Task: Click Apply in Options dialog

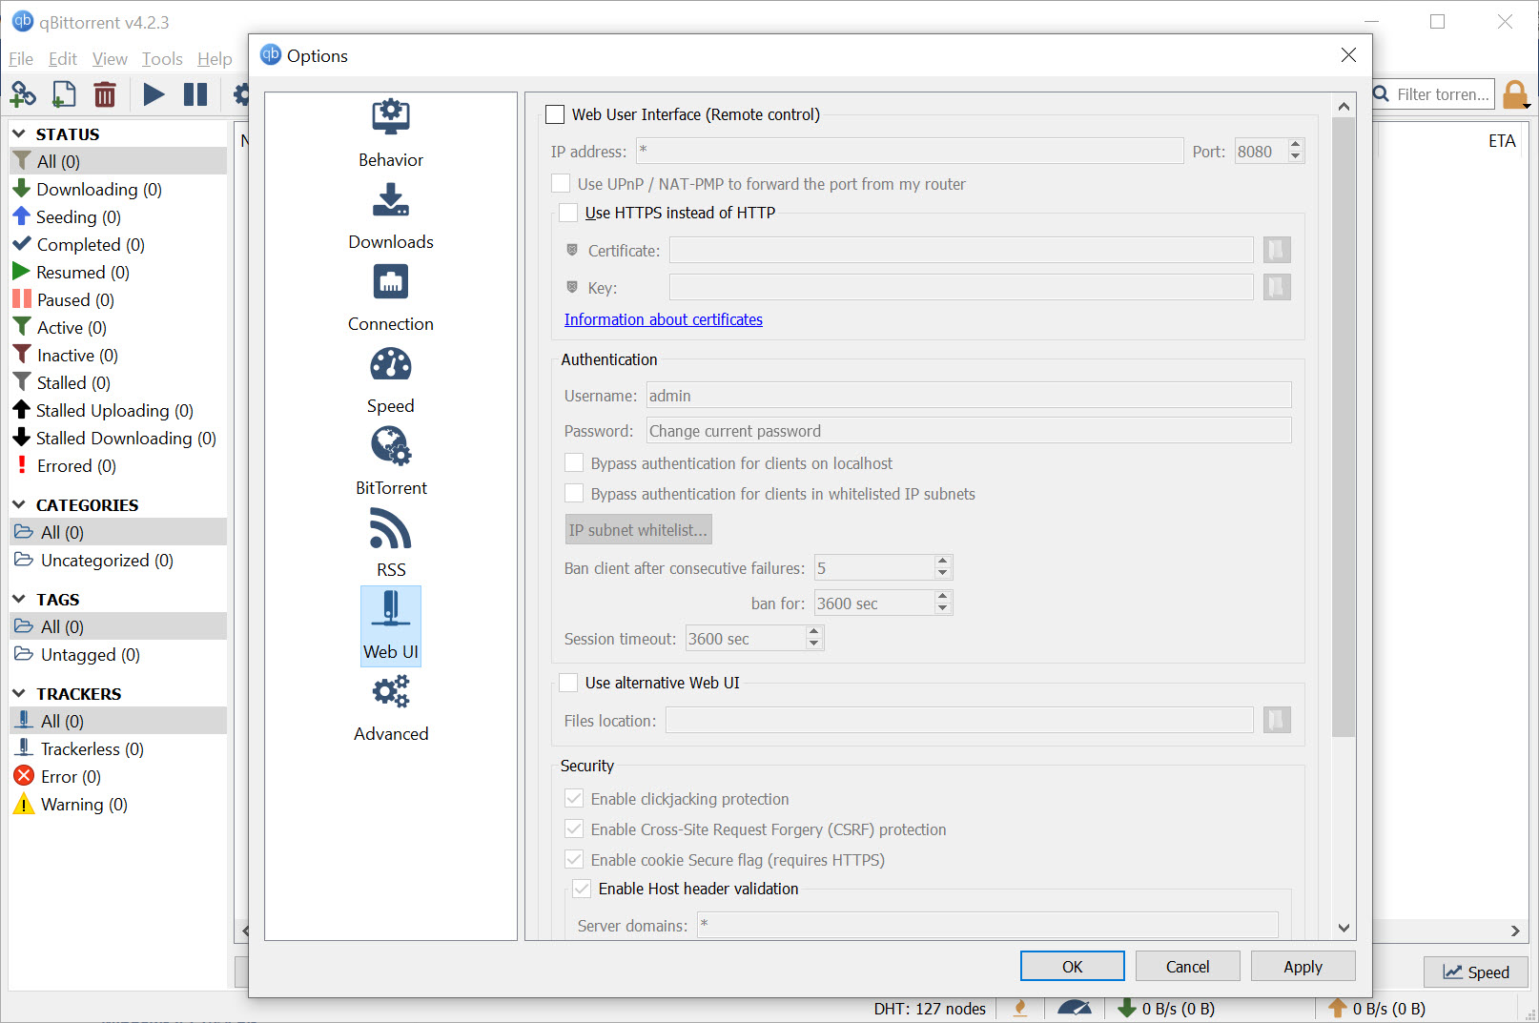Action: click(x=1303, y=966)
